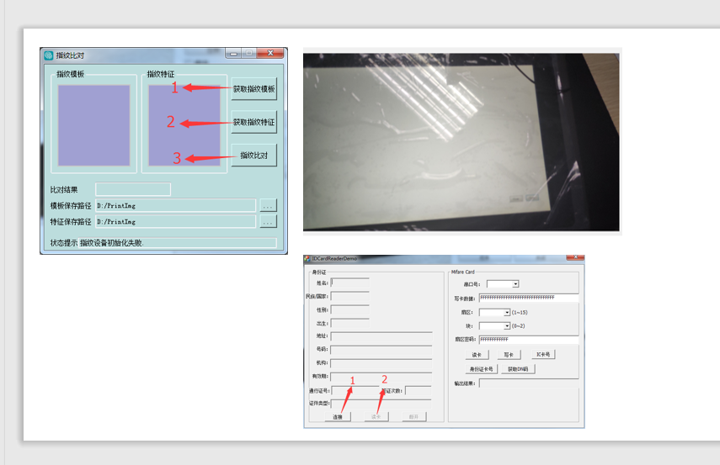
Task: Click the IDCardReaderDemo title bar icon
Action: (x=307, y=259)
